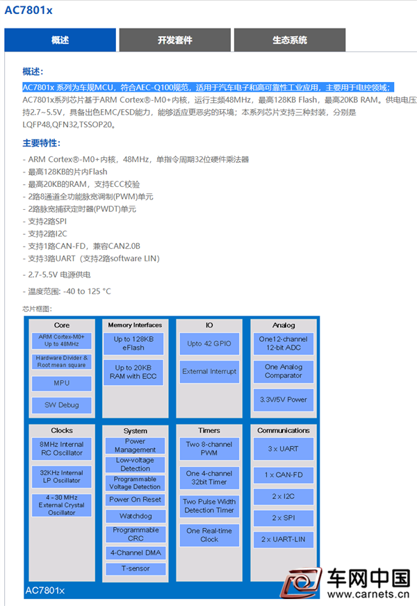This screenshot has width=417, height=606.
Task: Click the 最高128KB的片内Flash feature line
Action: tap(65, 172)
